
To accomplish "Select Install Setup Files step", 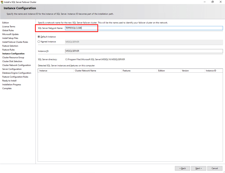I will click(10, 38).
